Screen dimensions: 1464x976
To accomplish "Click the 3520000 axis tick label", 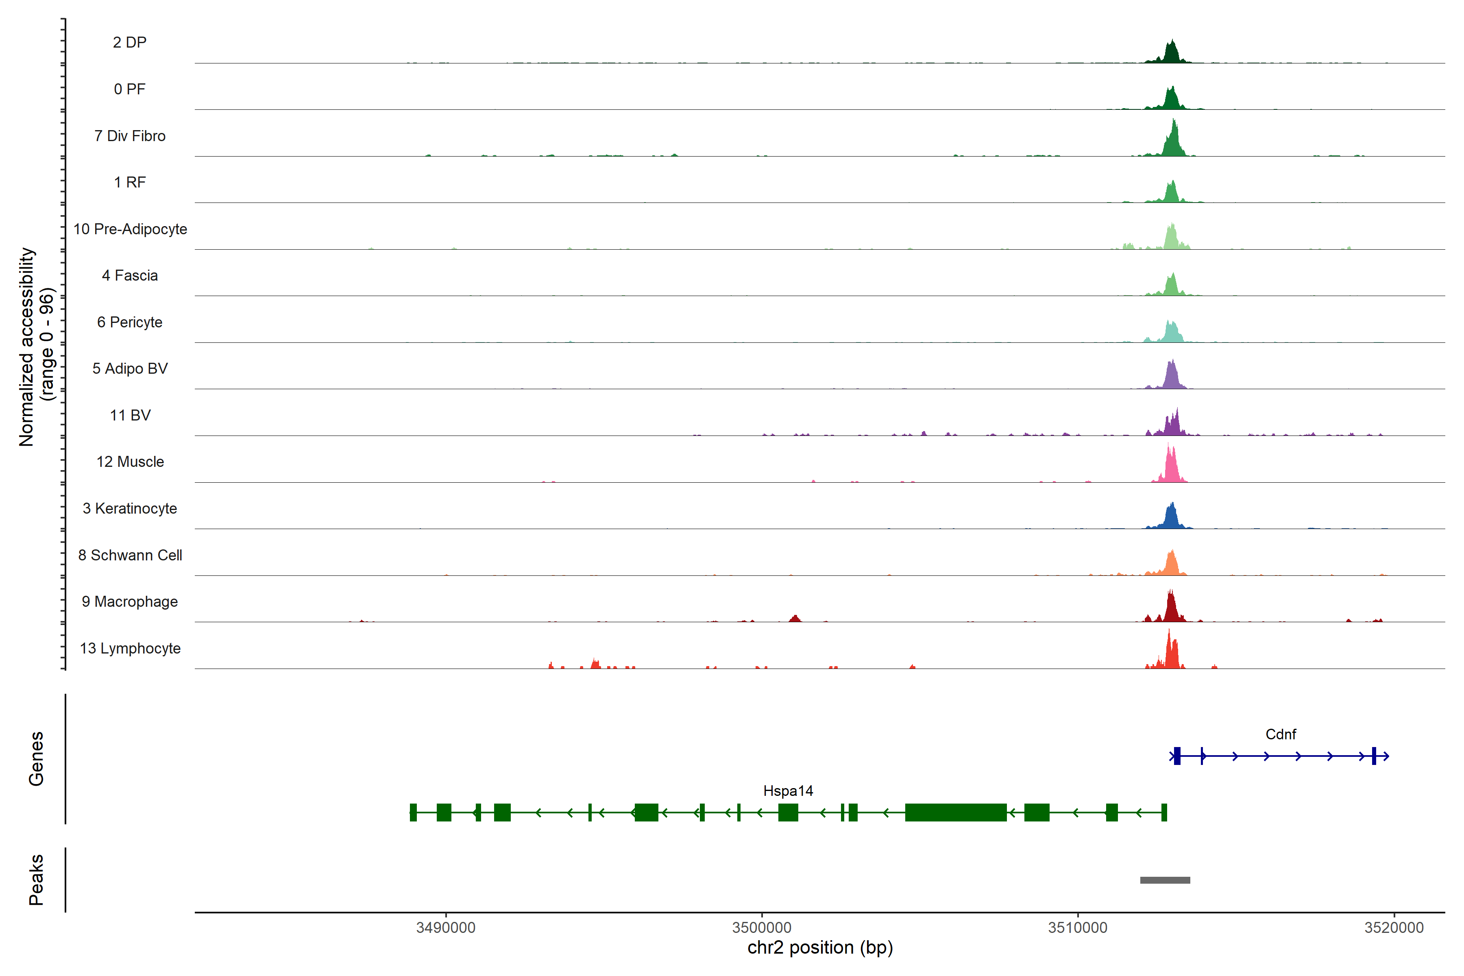I will click(x=1394, y=928).
